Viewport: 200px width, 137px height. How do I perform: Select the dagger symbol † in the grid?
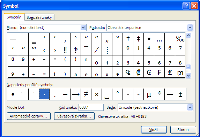tap(128, 39)
